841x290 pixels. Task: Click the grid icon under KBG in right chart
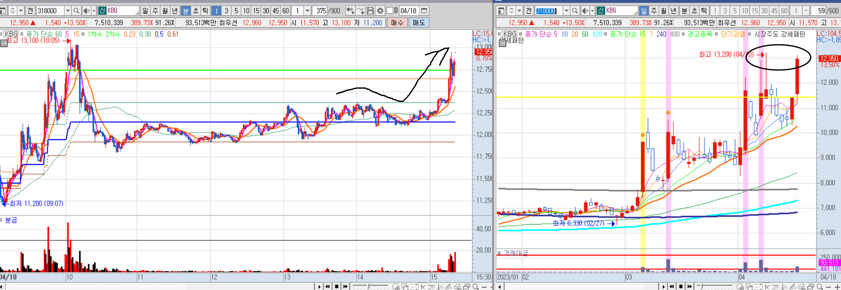coord(502,43)
